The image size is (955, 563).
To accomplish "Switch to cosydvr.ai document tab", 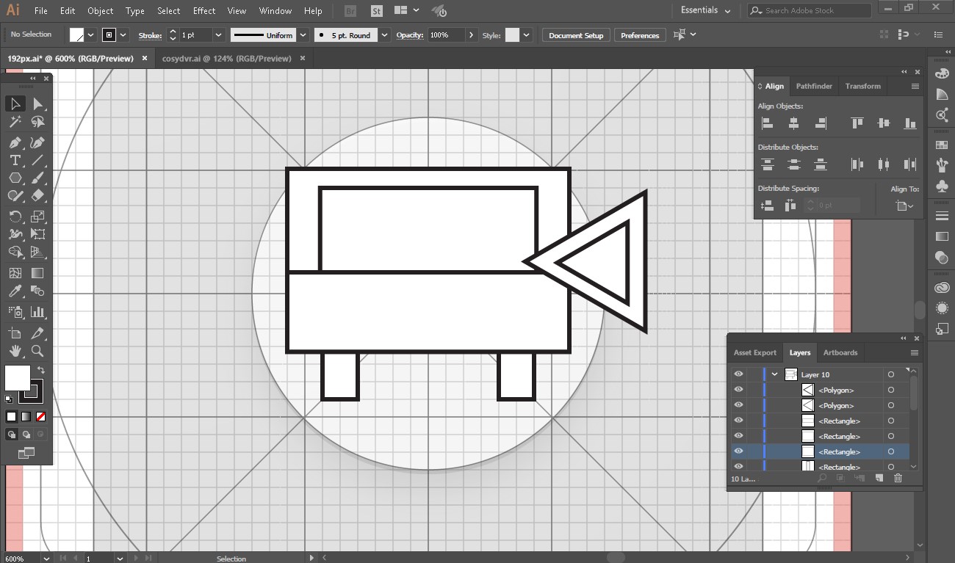I will tap(226, 58).
